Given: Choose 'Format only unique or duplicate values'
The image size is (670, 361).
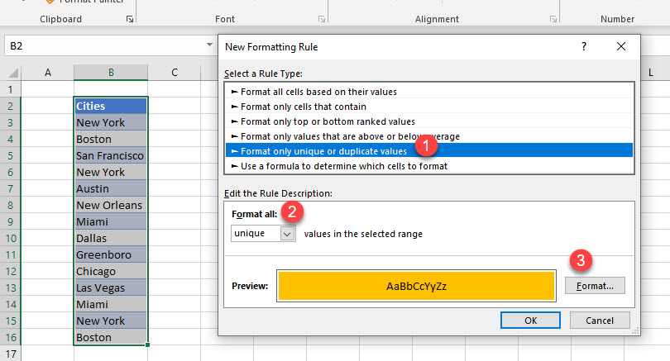Looking at the screenshot, I should point(323,151).
